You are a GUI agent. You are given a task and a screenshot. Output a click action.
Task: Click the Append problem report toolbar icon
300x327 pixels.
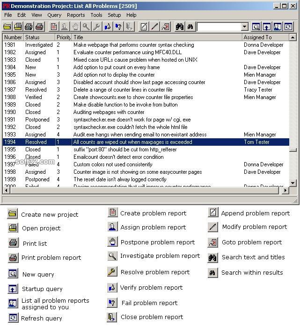(144, 27)
